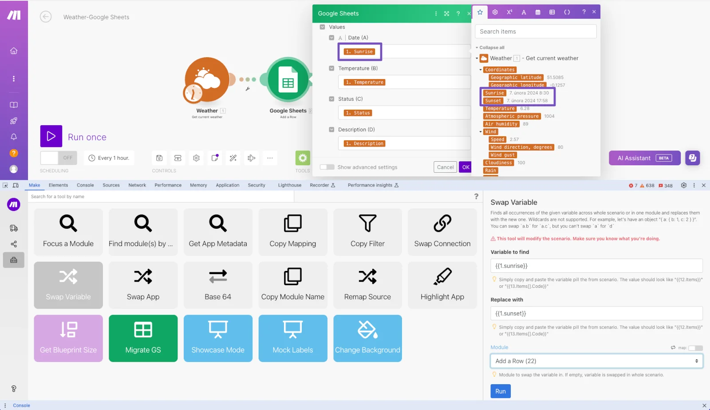
Task: Open the orange help question mark
Action: coord(14,153)
